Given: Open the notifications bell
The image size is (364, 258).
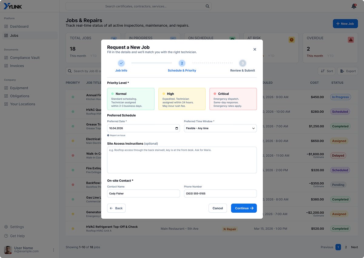Looking at the screenshot, I should (354, 6).
